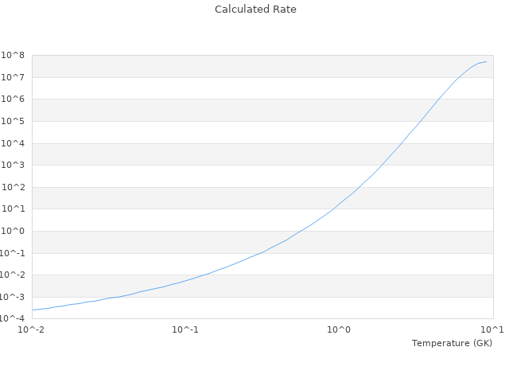
Task: Select the 10^2 y-axis tick label
Action: pyautogui.click(x=15, y=187)
